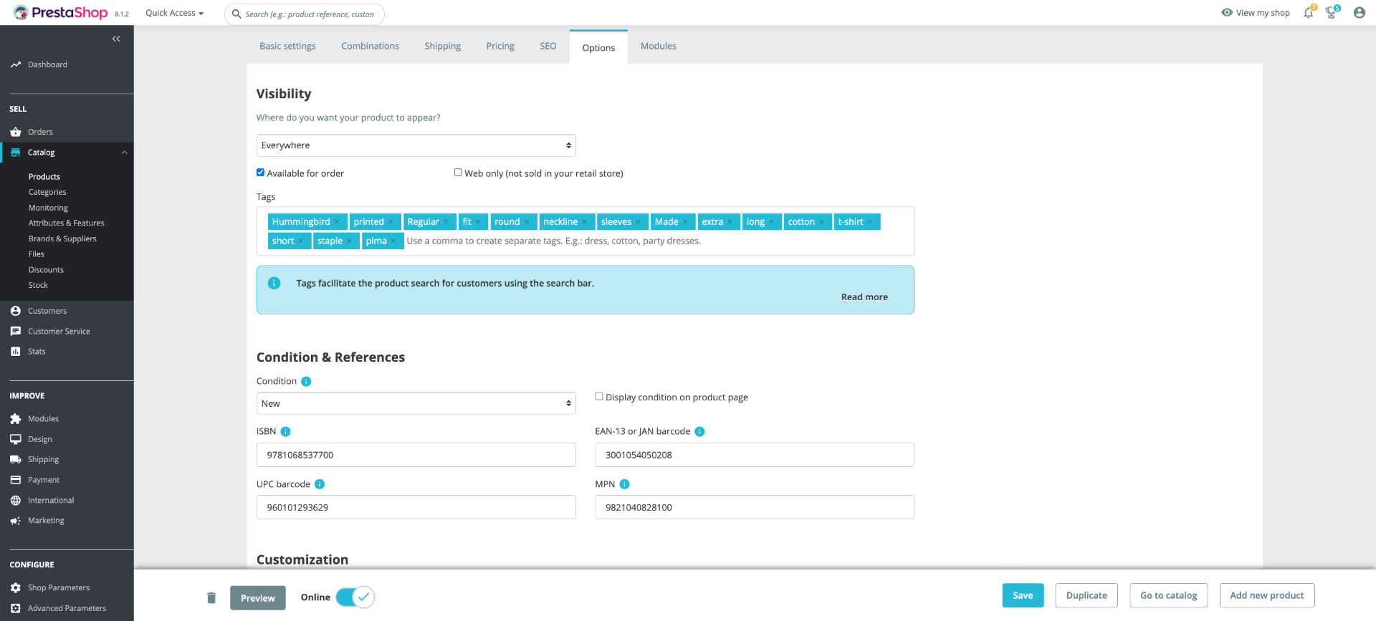Viewport: 1376px width, 621px height.
Task: Switch to Shipping tab
Action: click(x=442, y=46)
